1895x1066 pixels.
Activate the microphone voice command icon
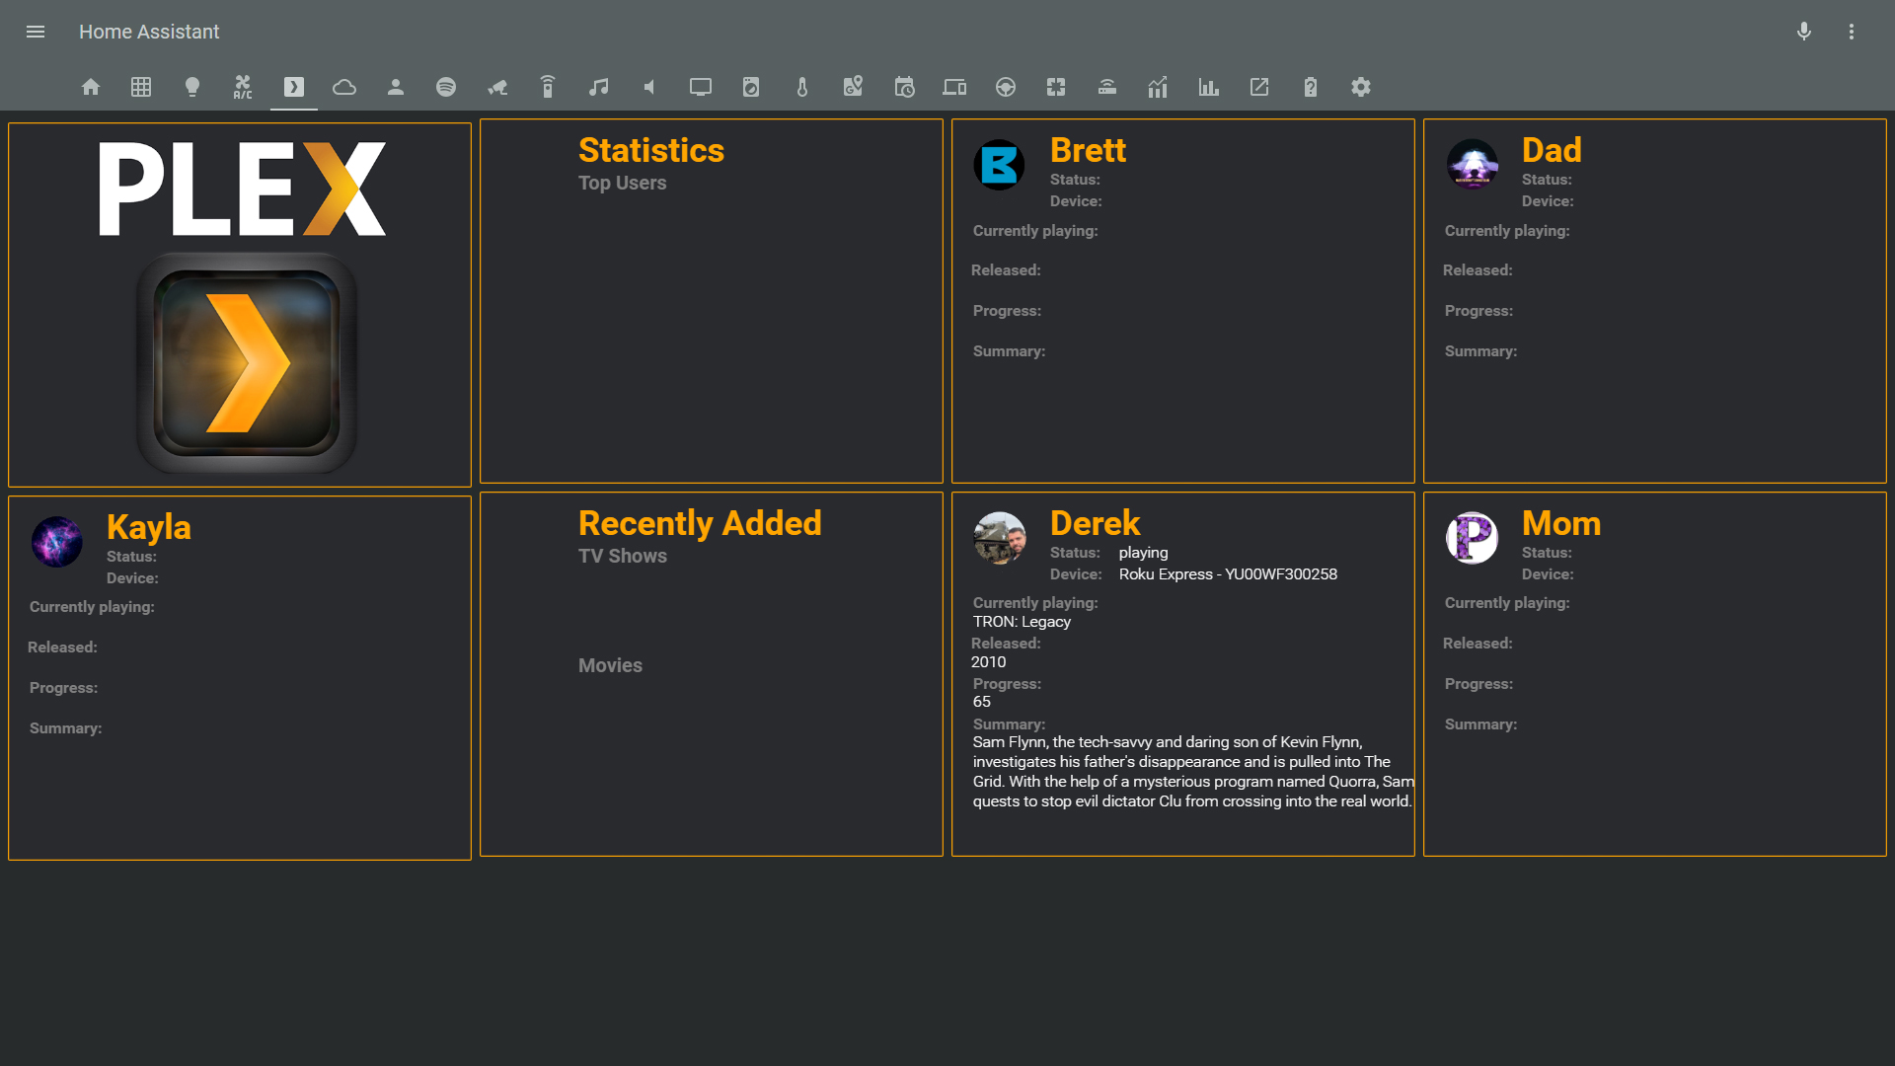[x=1804, y=32]
